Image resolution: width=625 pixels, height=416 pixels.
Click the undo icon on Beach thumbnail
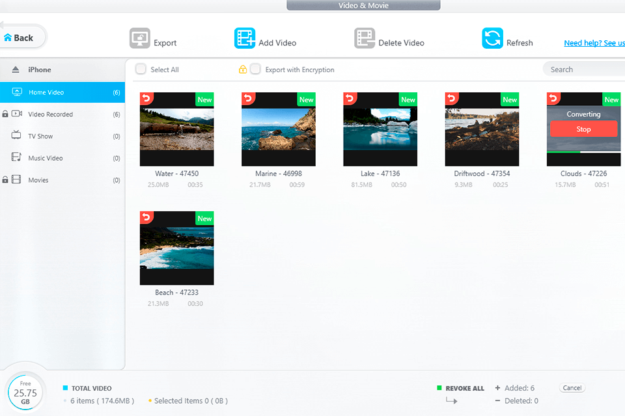[146, 217]
